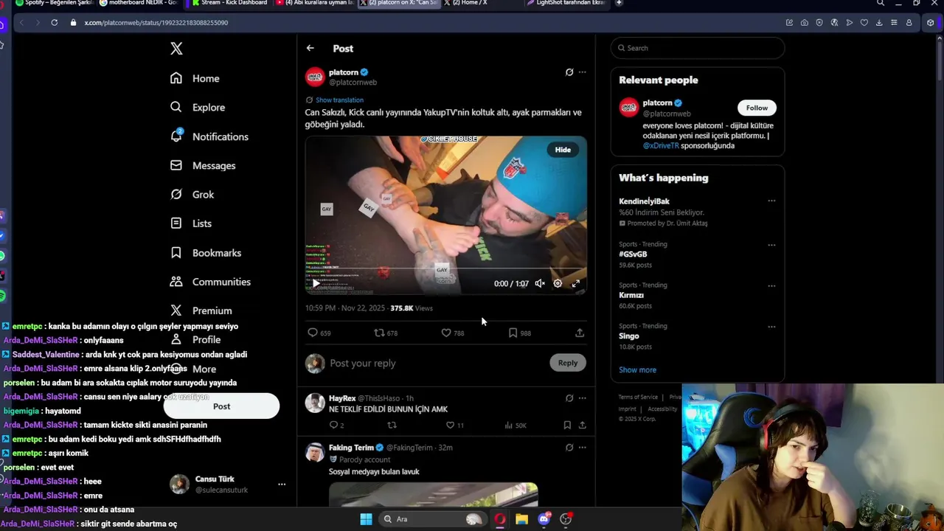944x531 pixels.
Task: Switch to Spotify browser tab
Action: (54, 3)
